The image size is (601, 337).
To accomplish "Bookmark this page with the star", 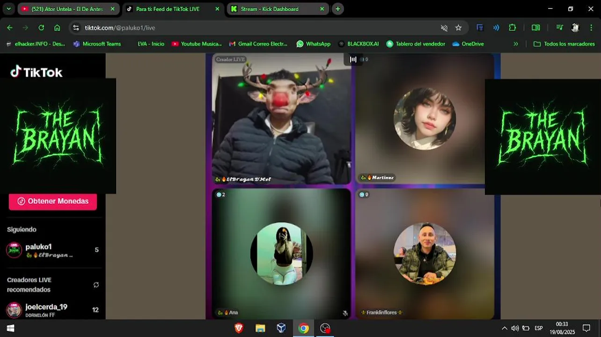I will click(458, 28).
